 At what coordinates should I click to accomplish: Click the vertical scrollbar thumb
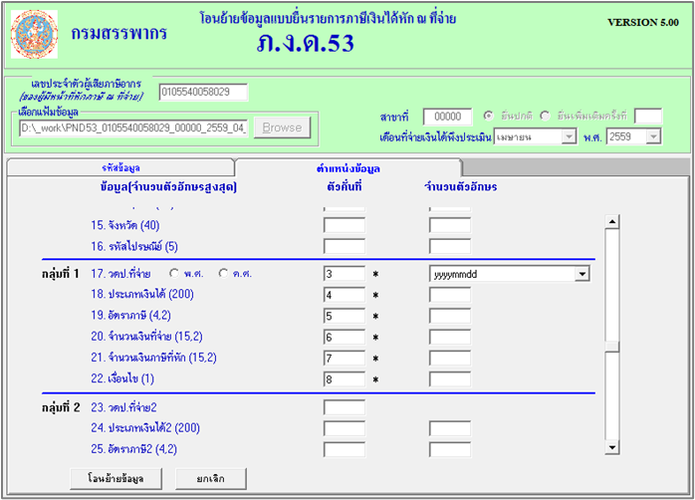click(612, 347)
